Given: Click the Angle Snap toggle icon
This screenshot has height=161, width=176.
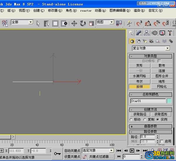Looking at the screenshot, I should 148,23.
